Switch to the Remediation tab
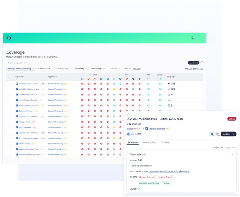The height and width of the screenshot is (197, 240). coord(149,143)
